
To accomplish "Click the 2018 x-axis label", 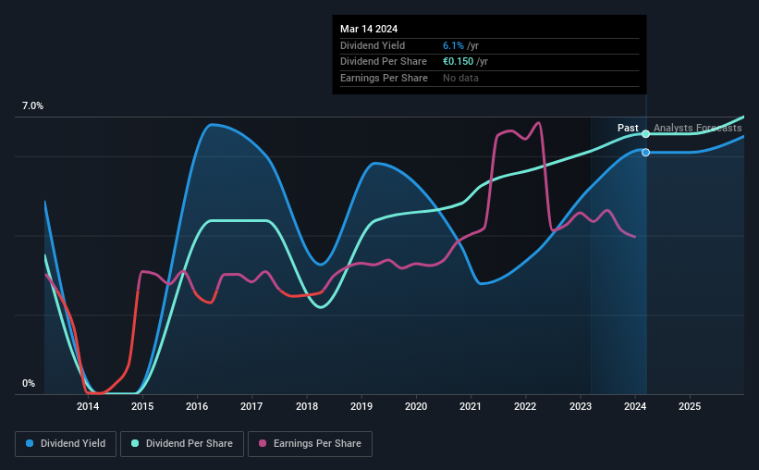I will [307, 406].
